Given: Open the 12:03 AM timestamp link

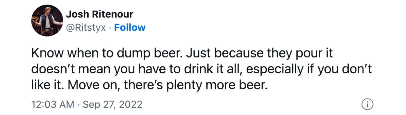Looking at the screenshot, I should click(x=53, y=104).
